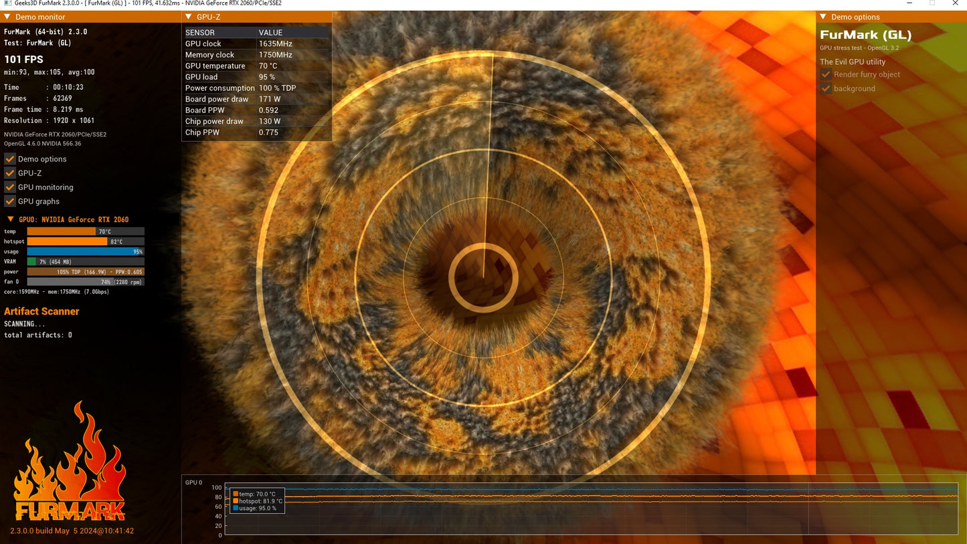Click the usage 95% blue bar
Screen dimensions: 967x544
pos(86,252)
